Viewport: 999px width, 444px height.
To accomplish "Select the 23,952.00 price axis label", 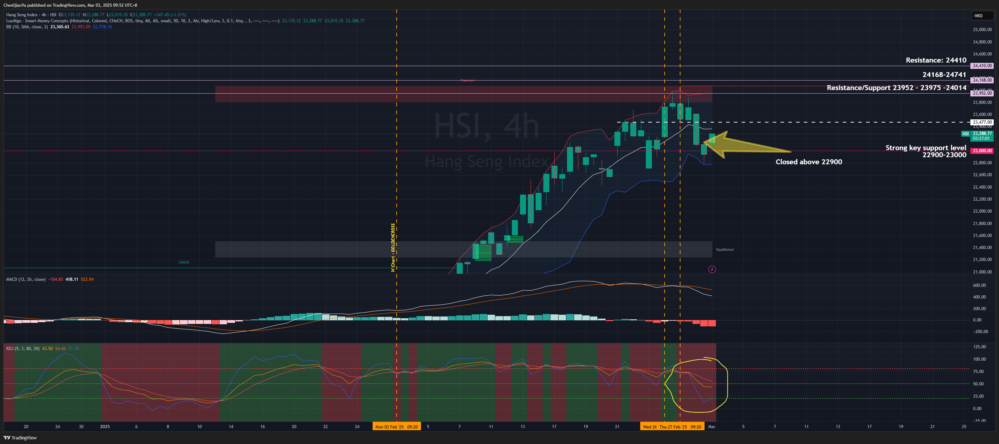I will click(982, 93).
